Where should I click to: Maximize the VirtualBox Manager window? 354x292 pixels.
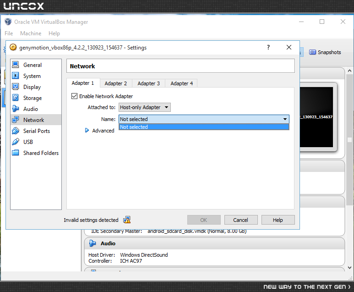pyautogui.click(x=322, y=22)
